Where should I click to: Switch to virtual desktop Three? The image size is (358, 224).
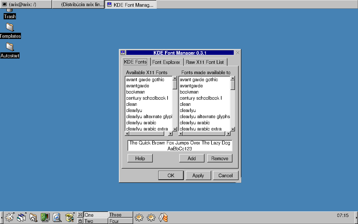121,215
